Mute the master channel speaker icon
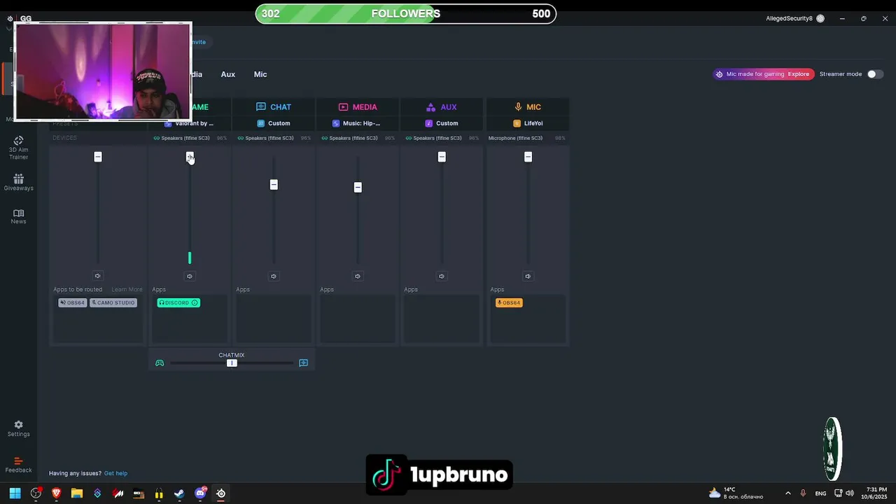The image size is (896, 504). (98, 276)
